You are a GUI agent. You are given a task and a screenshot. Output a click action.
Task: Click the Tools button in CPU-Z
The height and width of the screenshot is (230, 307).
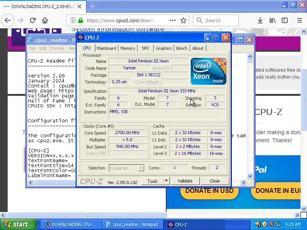click(152, 181)
